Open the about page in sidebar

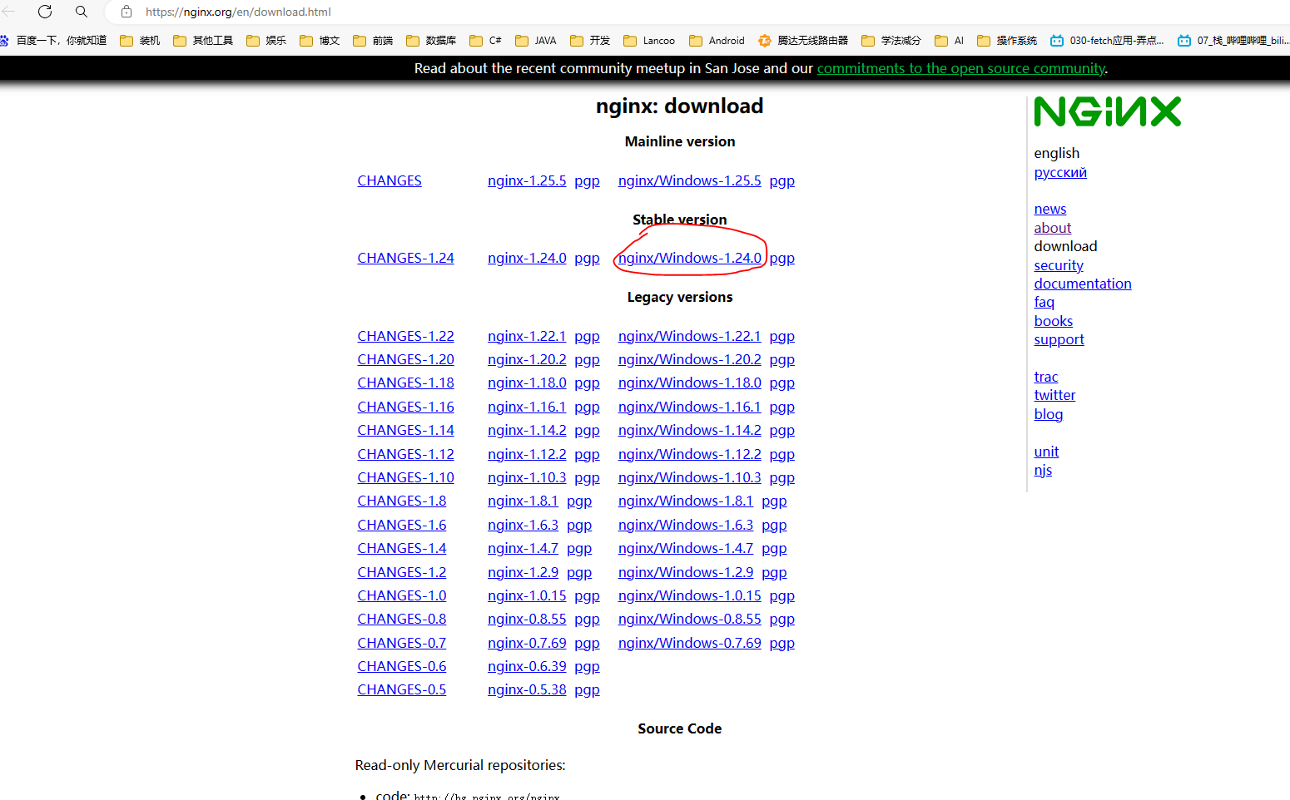(x=1052, y=228)
